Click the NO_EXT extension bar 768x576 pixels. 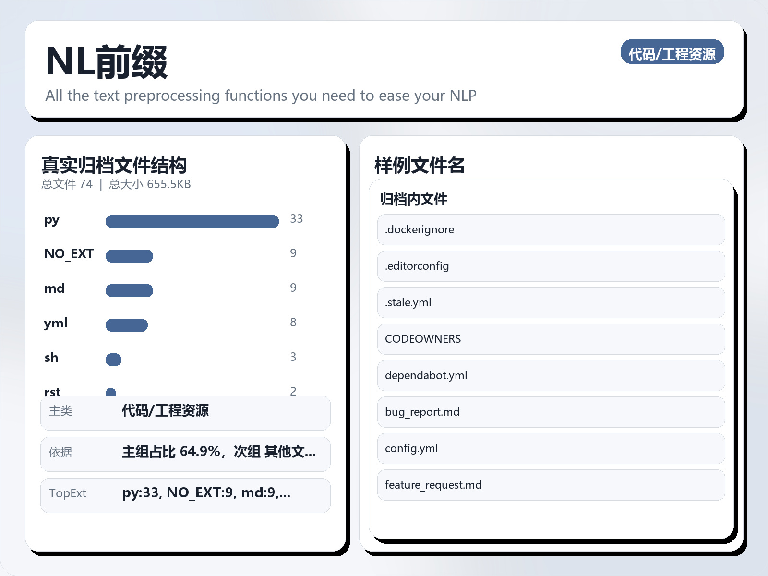click(x=129, y=256)
